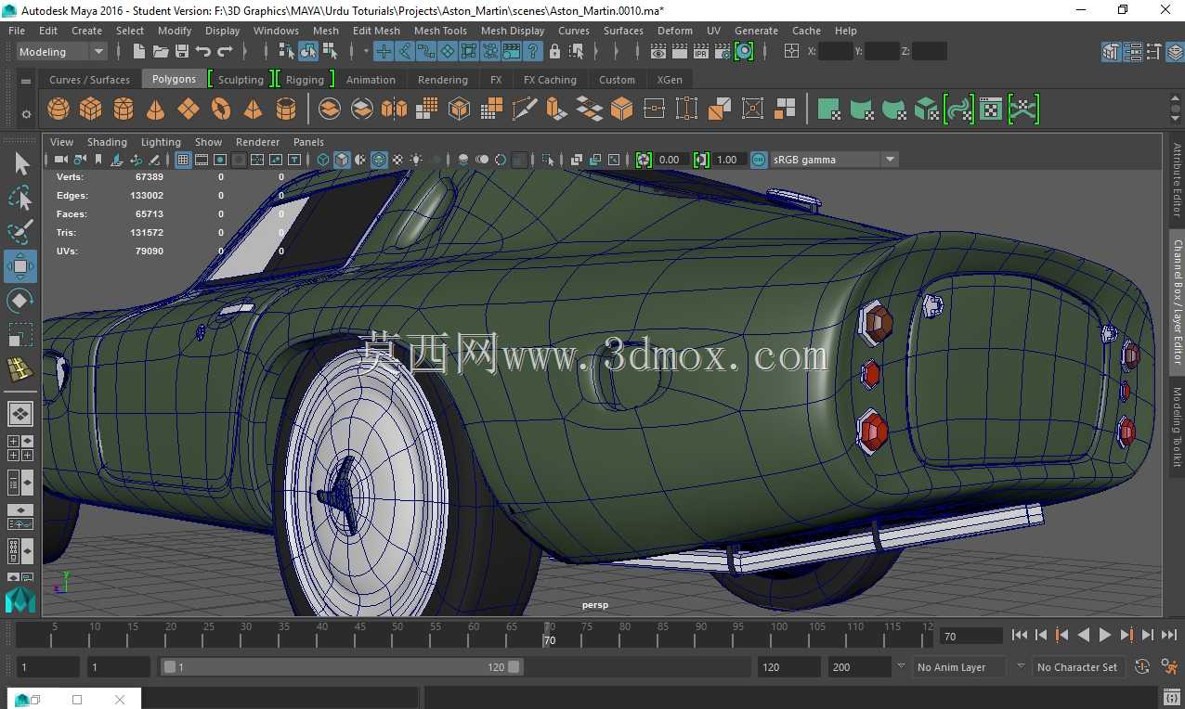Open the Modeling menu set dropdown
The image size is (1185, 709).
tap(62, 51)
